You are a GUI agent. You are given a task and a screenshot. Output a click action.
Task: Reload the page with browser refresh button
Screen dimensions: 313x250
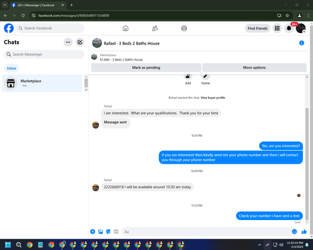(x=23, y=16)
